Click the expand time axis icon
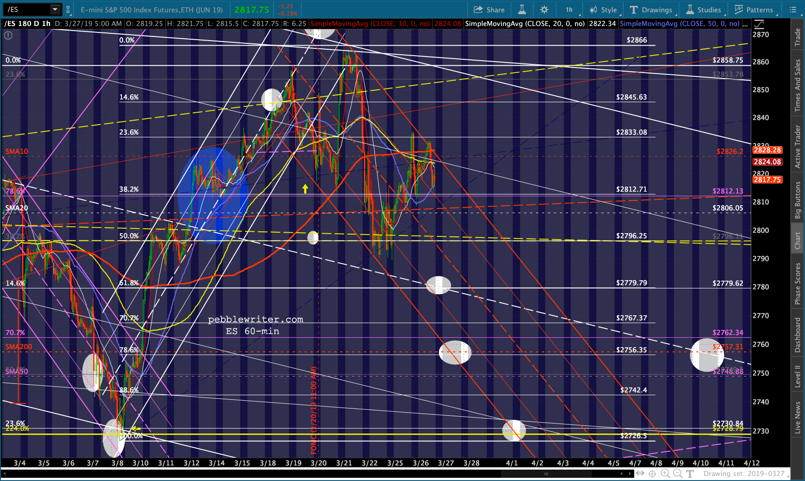The image size is (805, 481). point(641,474)
